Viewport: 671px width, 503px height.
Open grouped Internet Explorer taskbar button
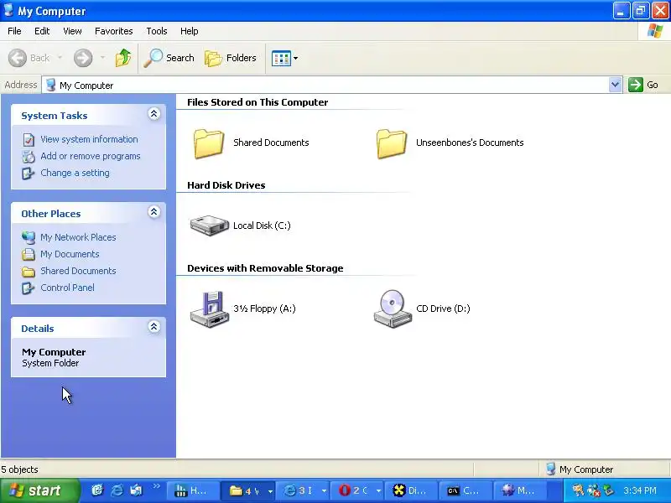[304, 490]
